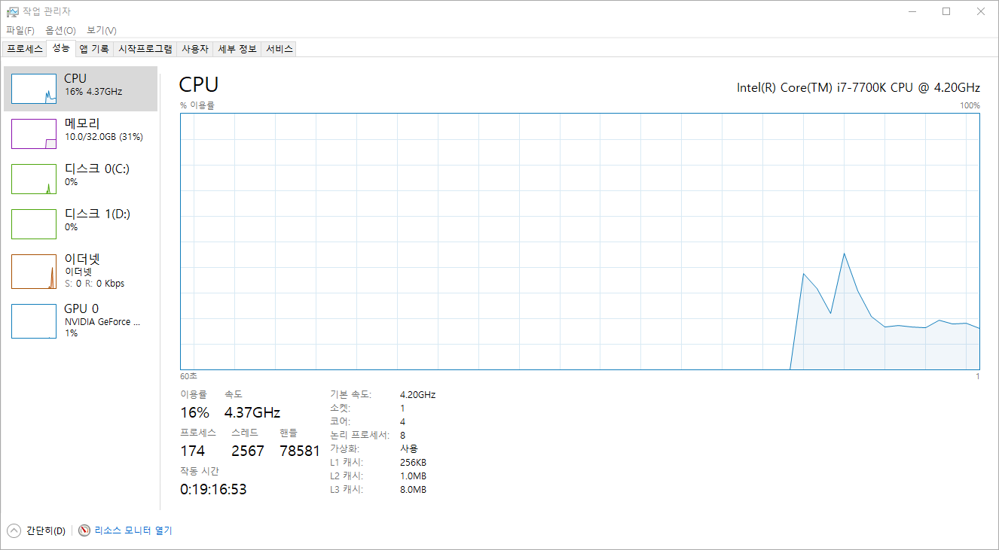This screenshot has width=999, height=550.
Task: Switch to the 앱 기록 tab
Action: 94,49
